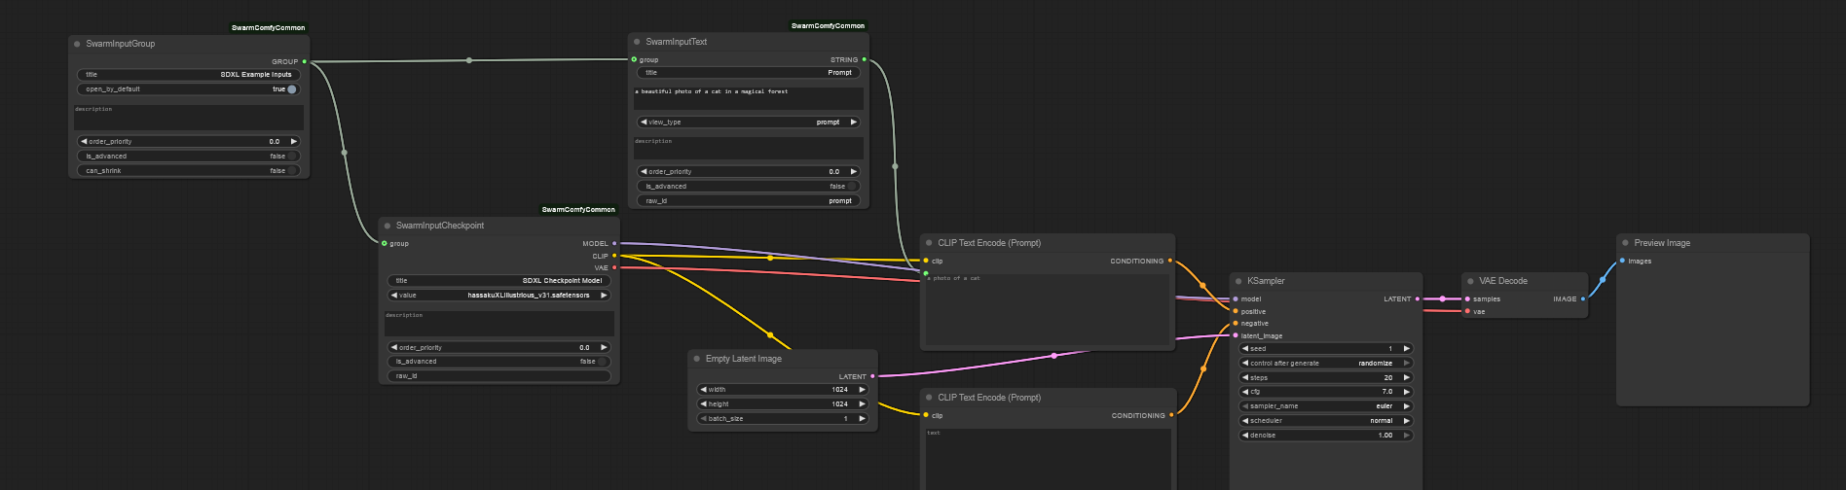This screenshot has width=1846, height=490.
Task: Click the MODEL output port on SwarmInputCheckpoint
Action: point(614,243)
